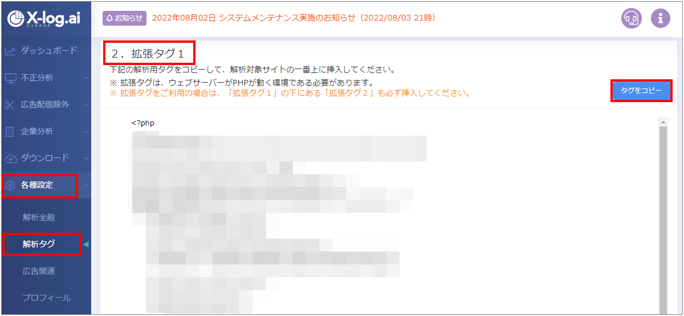Click the タグをコピー button

[641, 91]
